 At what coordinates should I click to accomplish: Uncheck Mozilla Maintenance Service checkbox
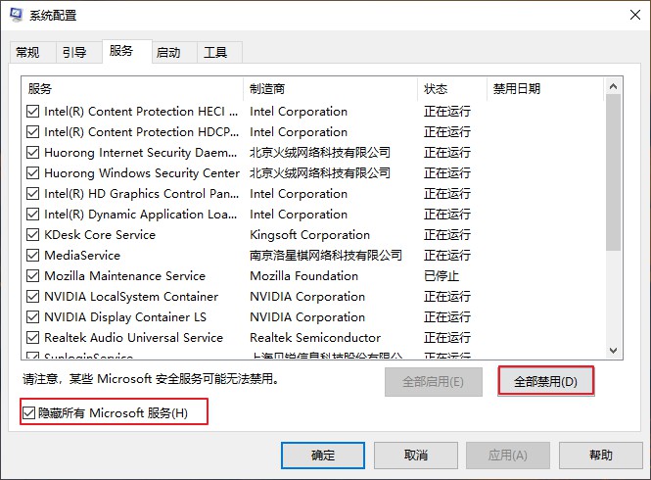click(33, 276)
